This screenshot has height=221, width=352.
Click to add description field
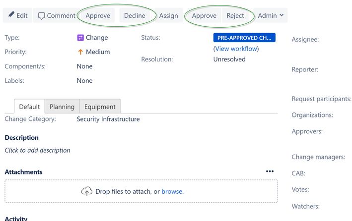(x=38, y=150)
